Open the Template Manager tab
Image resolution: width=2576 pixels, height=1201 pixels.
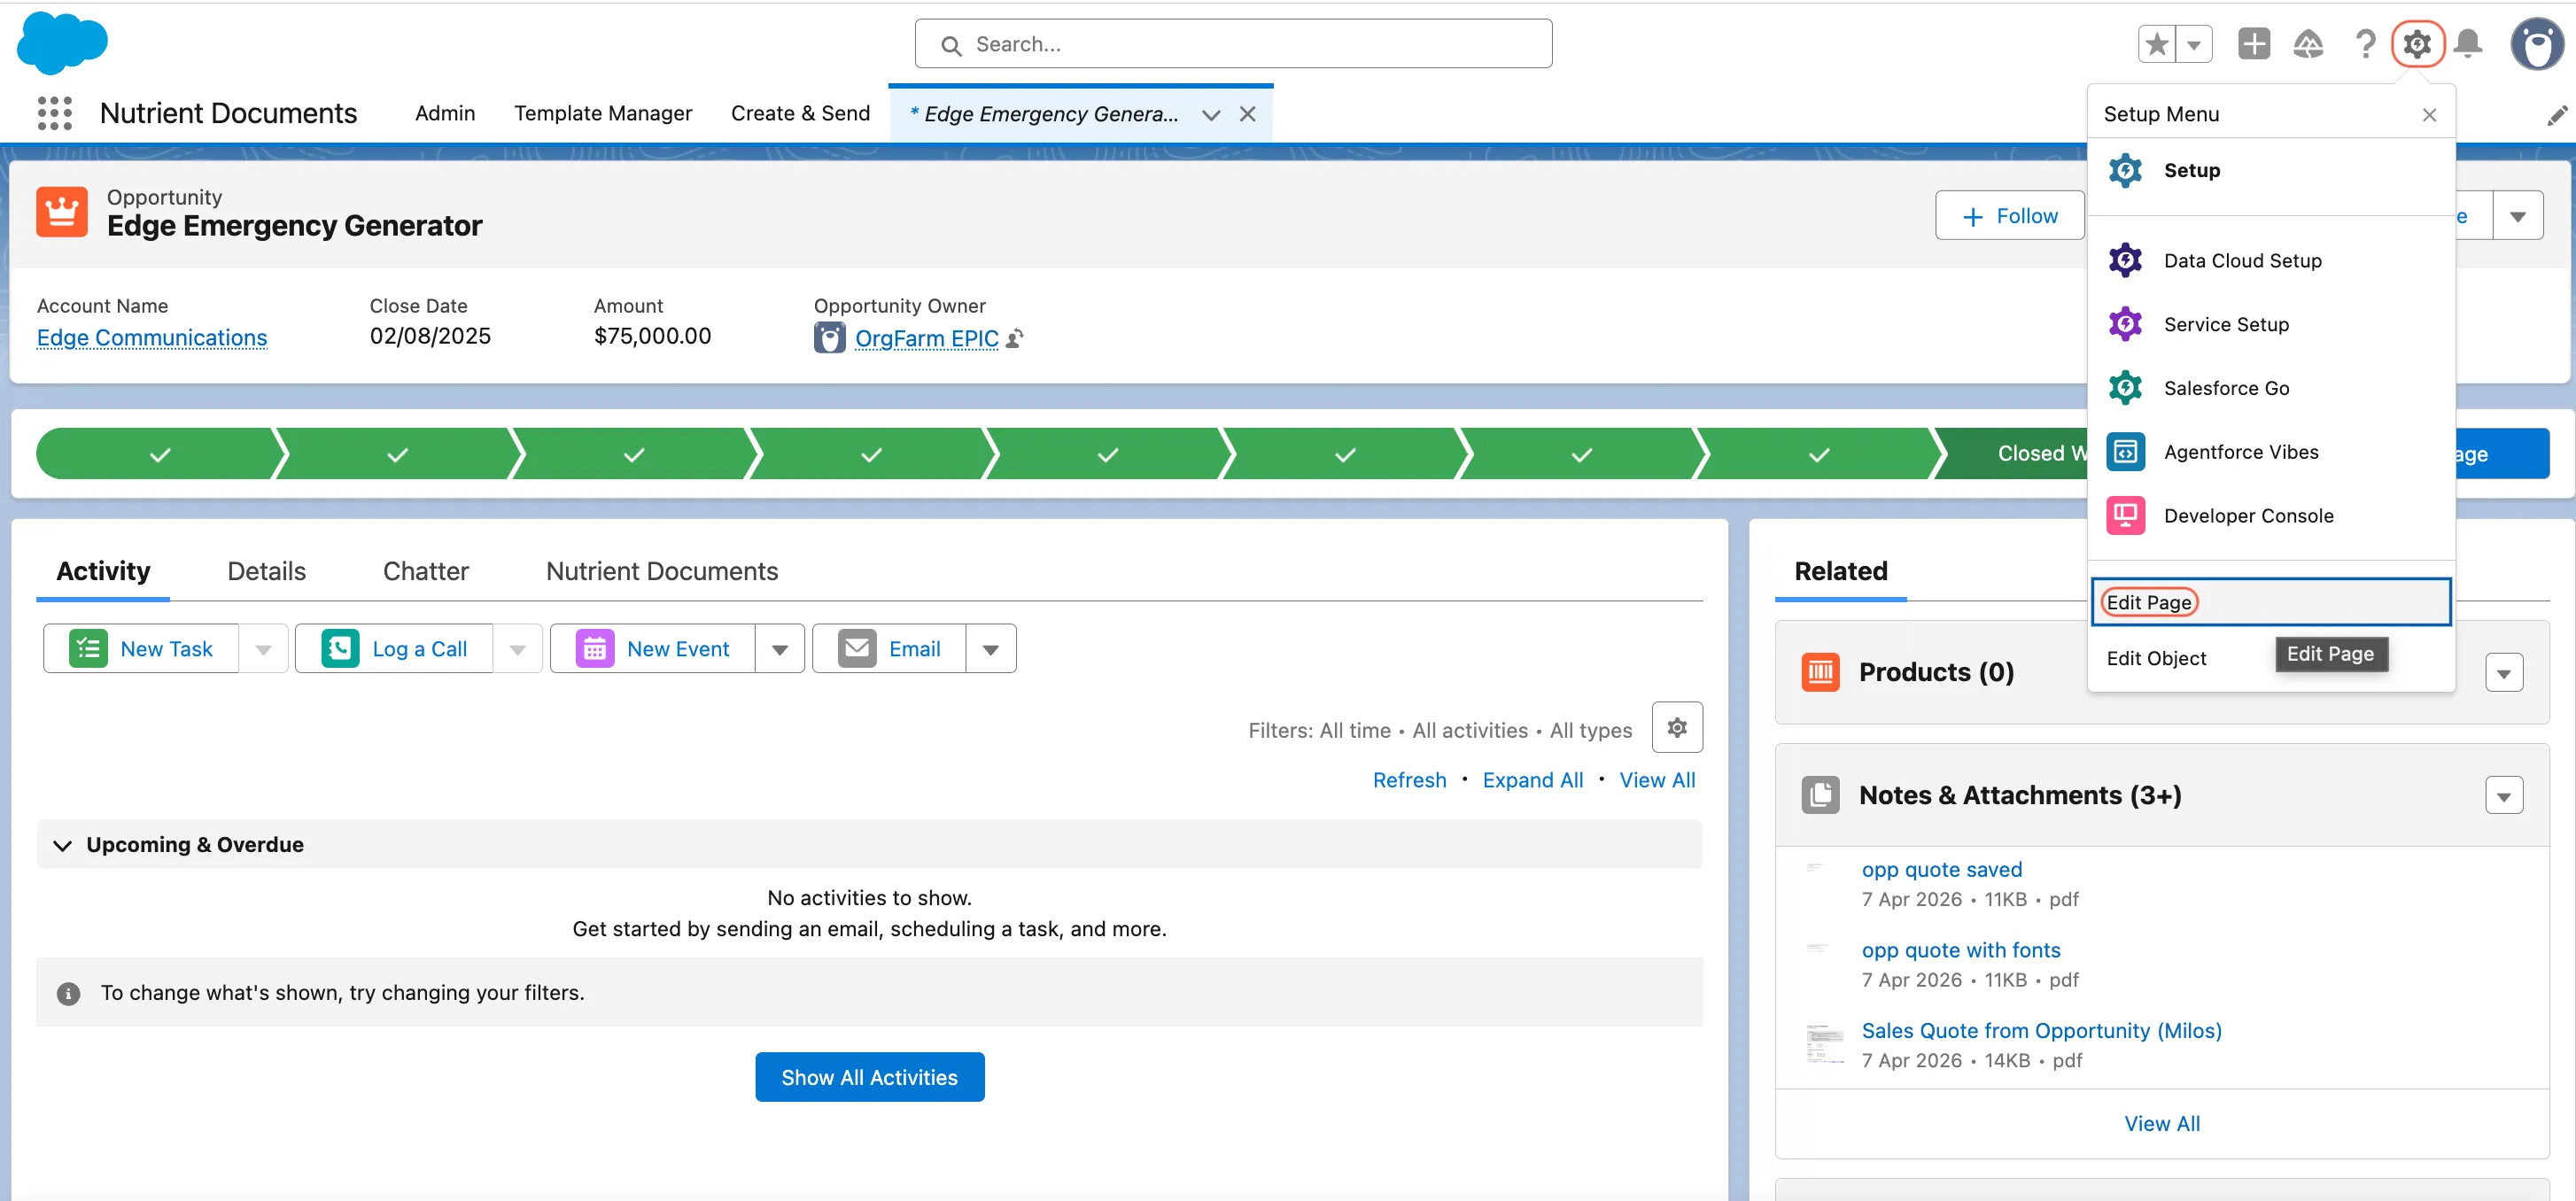point(603,113)
